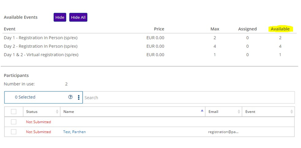This screenshot has width=301, height=148.
Task: Toggle the select-all header checkbox
Action: click(14, 112)
